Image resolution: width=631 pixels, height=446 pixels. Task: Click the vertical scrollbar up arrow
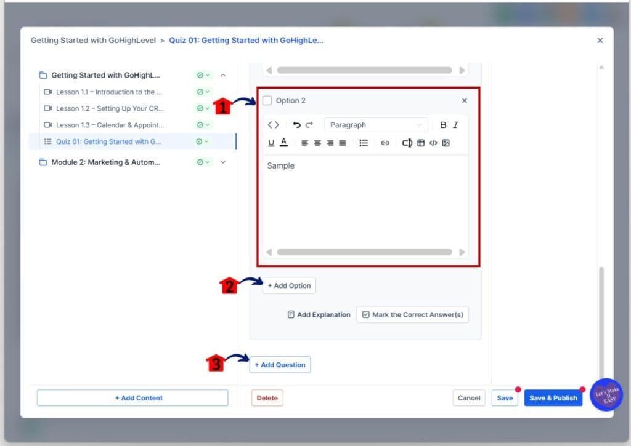601,68
